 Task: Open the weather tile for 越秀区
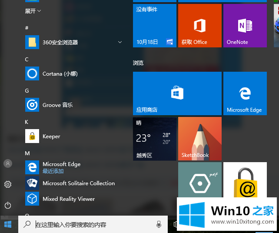pos(155,139)
